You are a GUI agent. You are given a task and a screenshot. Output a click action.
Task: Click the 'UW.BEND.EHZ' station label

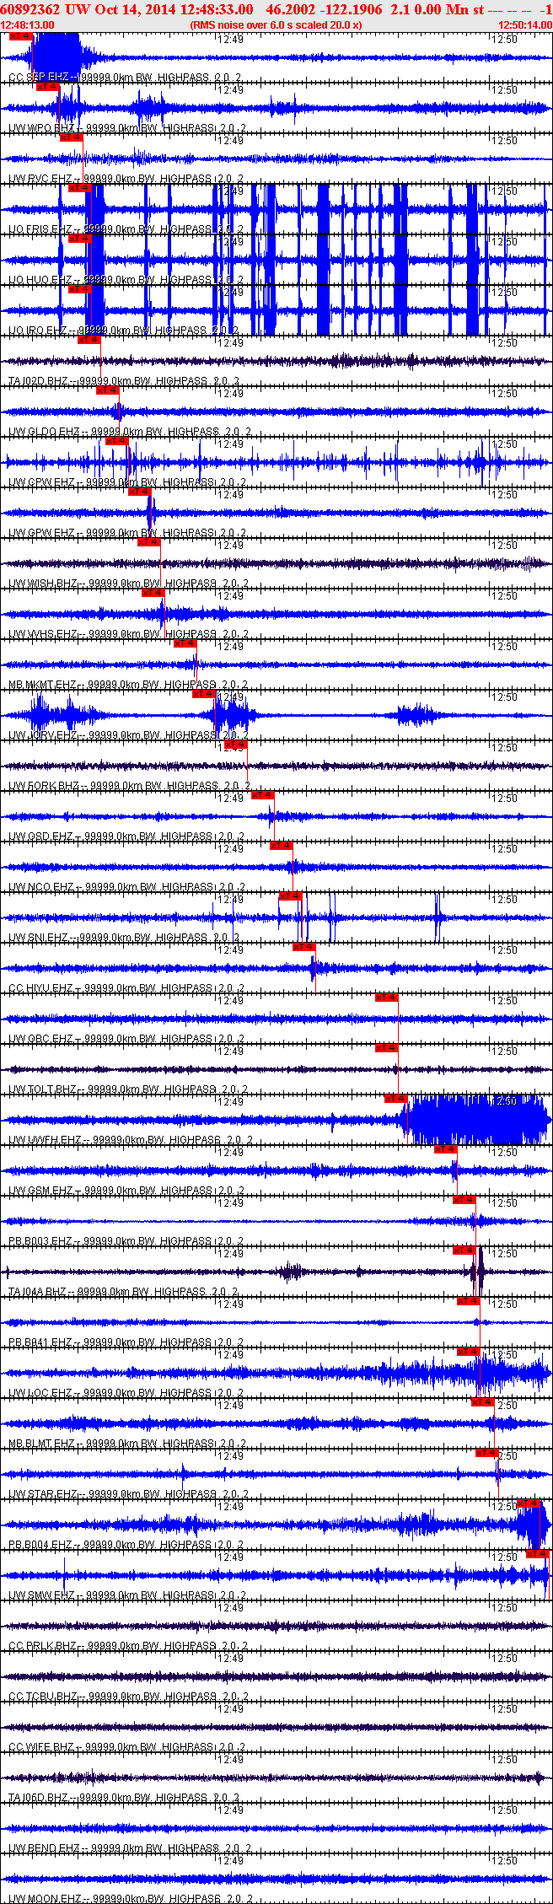45,1848
